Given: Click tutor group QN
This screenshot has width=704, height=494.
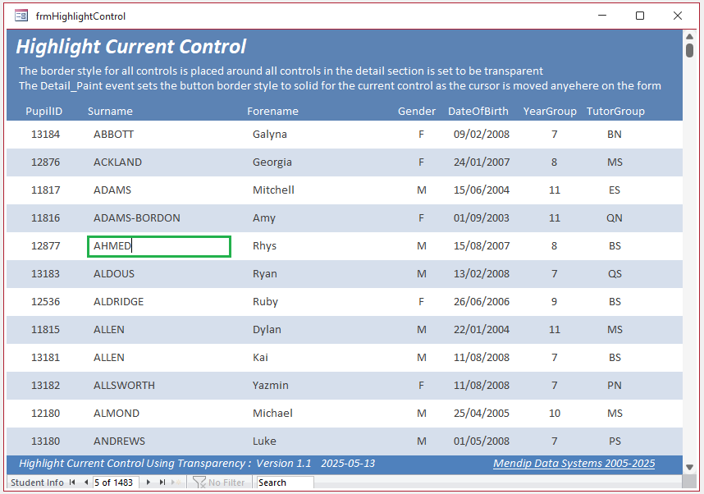Looking at the screenshot, I should click(x=615, y=217).
